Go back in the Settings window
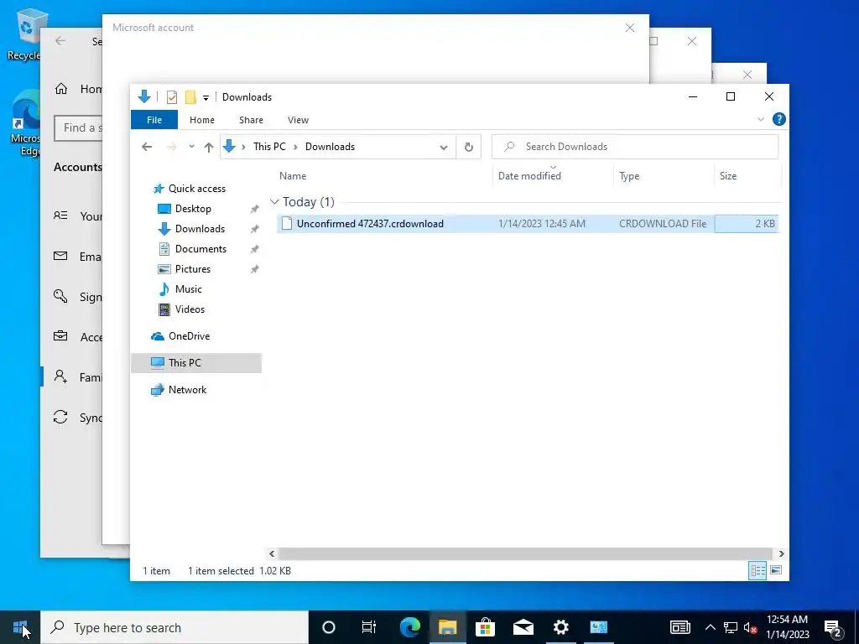The height and width of the screenshot is (644, 859). click(60, 41)
